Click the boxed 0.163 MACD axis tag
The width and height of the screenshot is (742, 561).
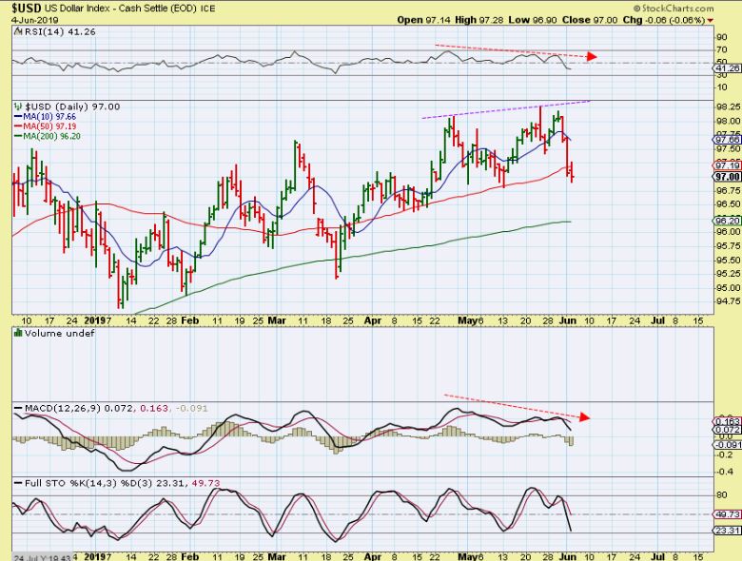coord(727,421)
